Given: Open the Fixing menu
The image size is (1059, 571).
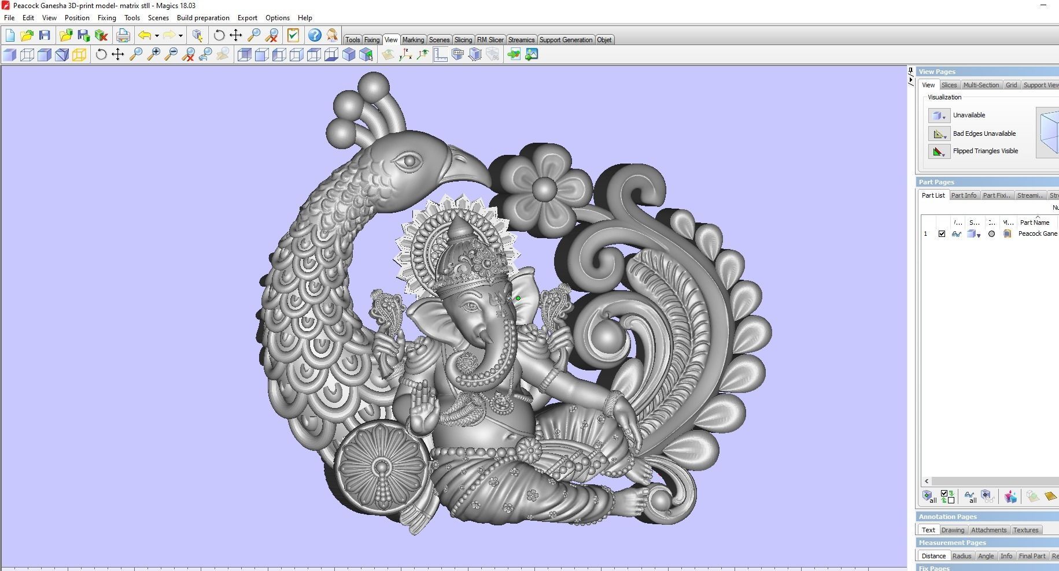Looking at the screenshot, I should [106, 18].
